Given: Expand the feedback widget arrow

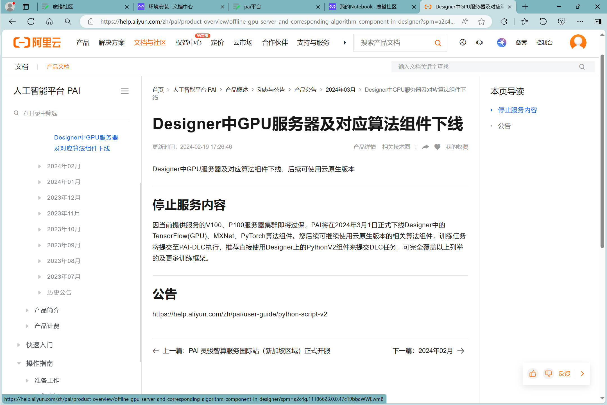Looking at the screenshot, I should click(x=582, y=374).
